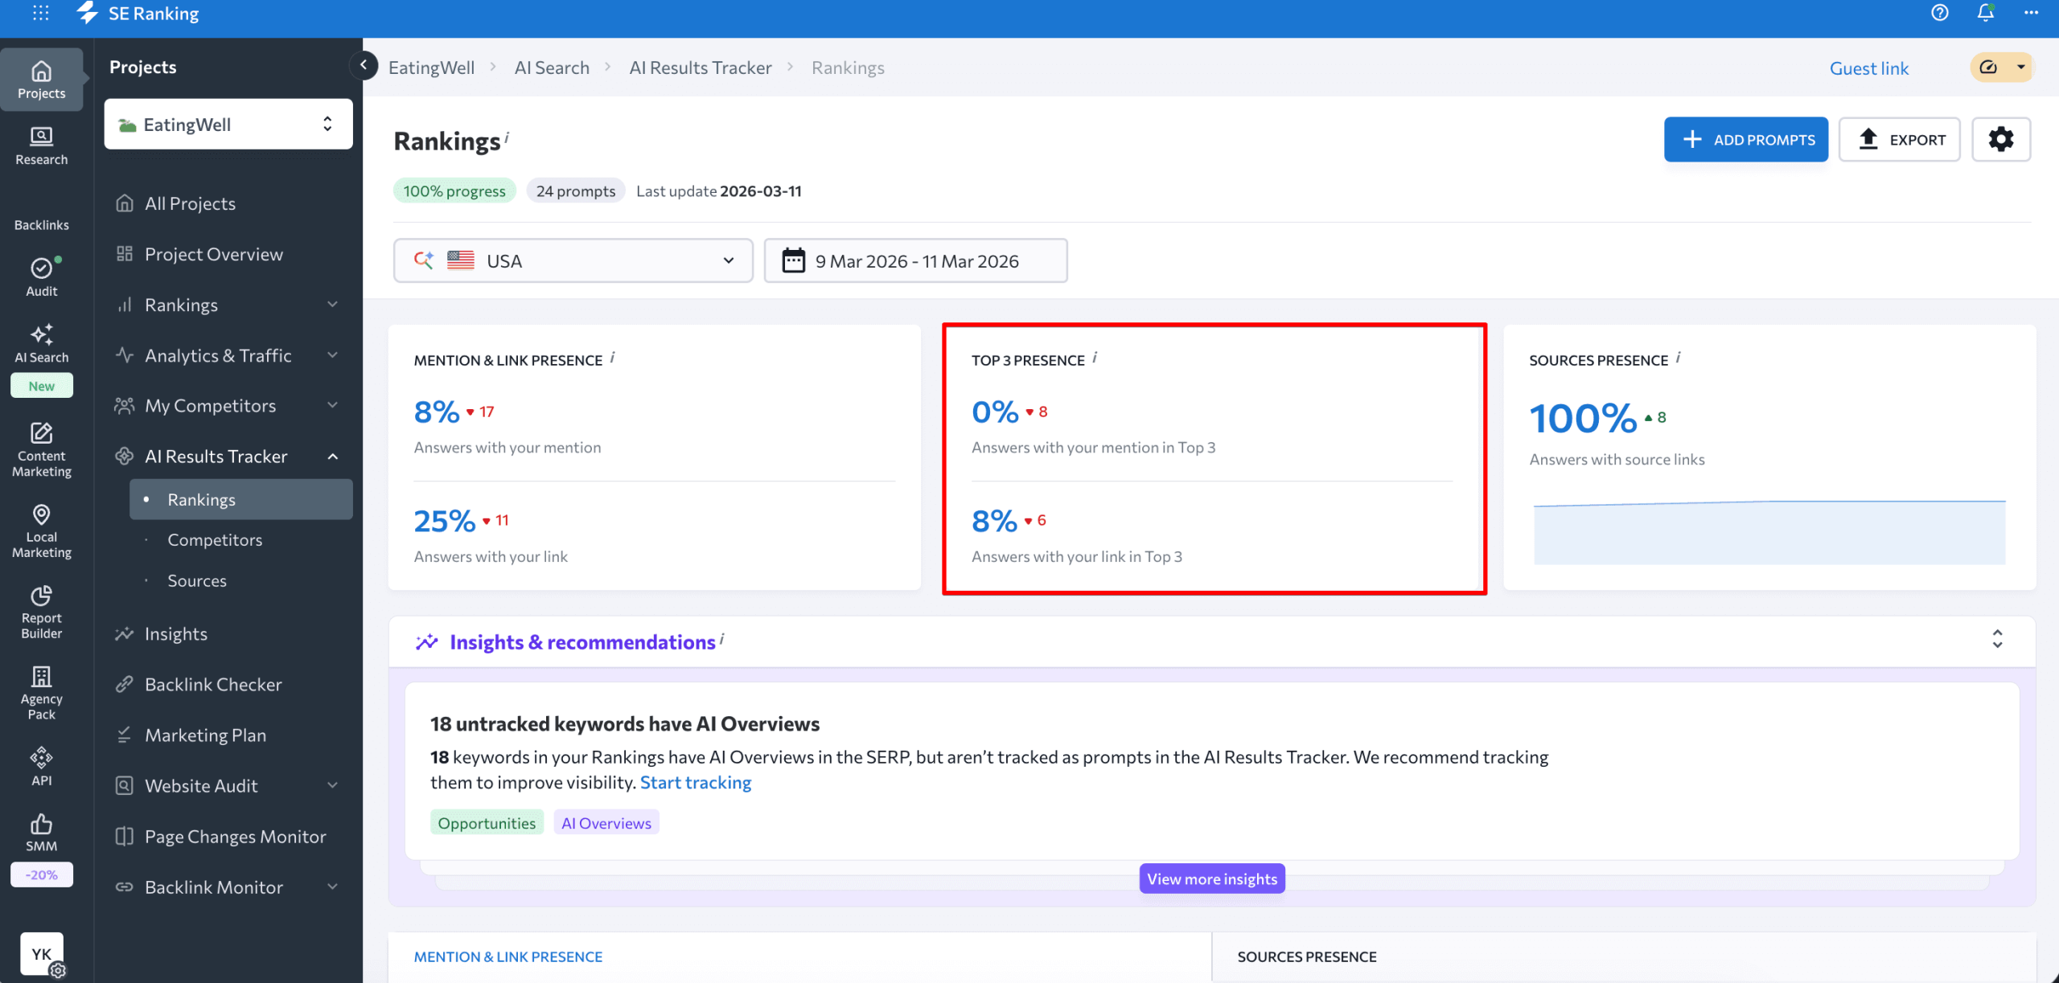Collapse the Projects sidebar panel

(364, 65)
